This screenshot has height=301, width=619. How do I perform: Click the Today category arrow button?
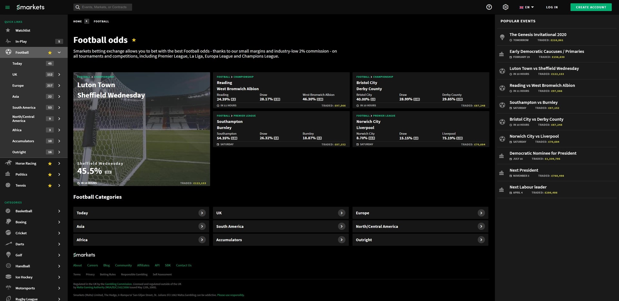click(x=202, y=213)
